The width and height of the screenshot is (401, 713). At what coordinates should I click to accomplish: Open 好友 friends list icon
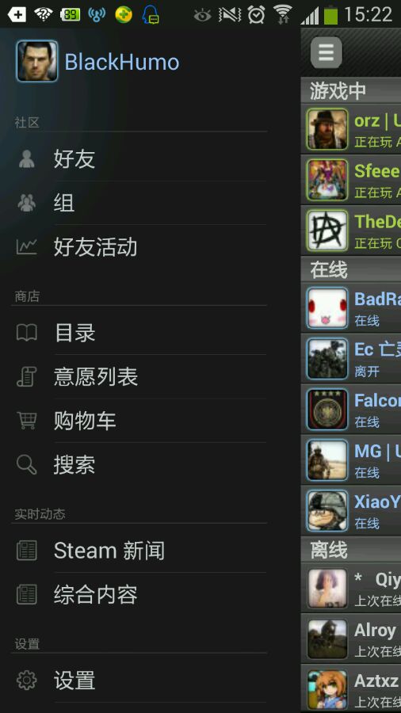click(27, 158)
